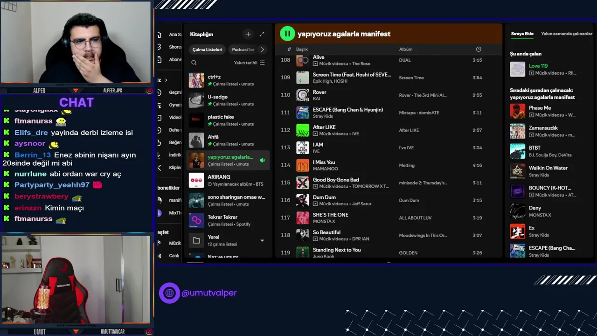Play track Standing Next to You
This screenshot has width=597, height=336.
(x=388, y=252)
